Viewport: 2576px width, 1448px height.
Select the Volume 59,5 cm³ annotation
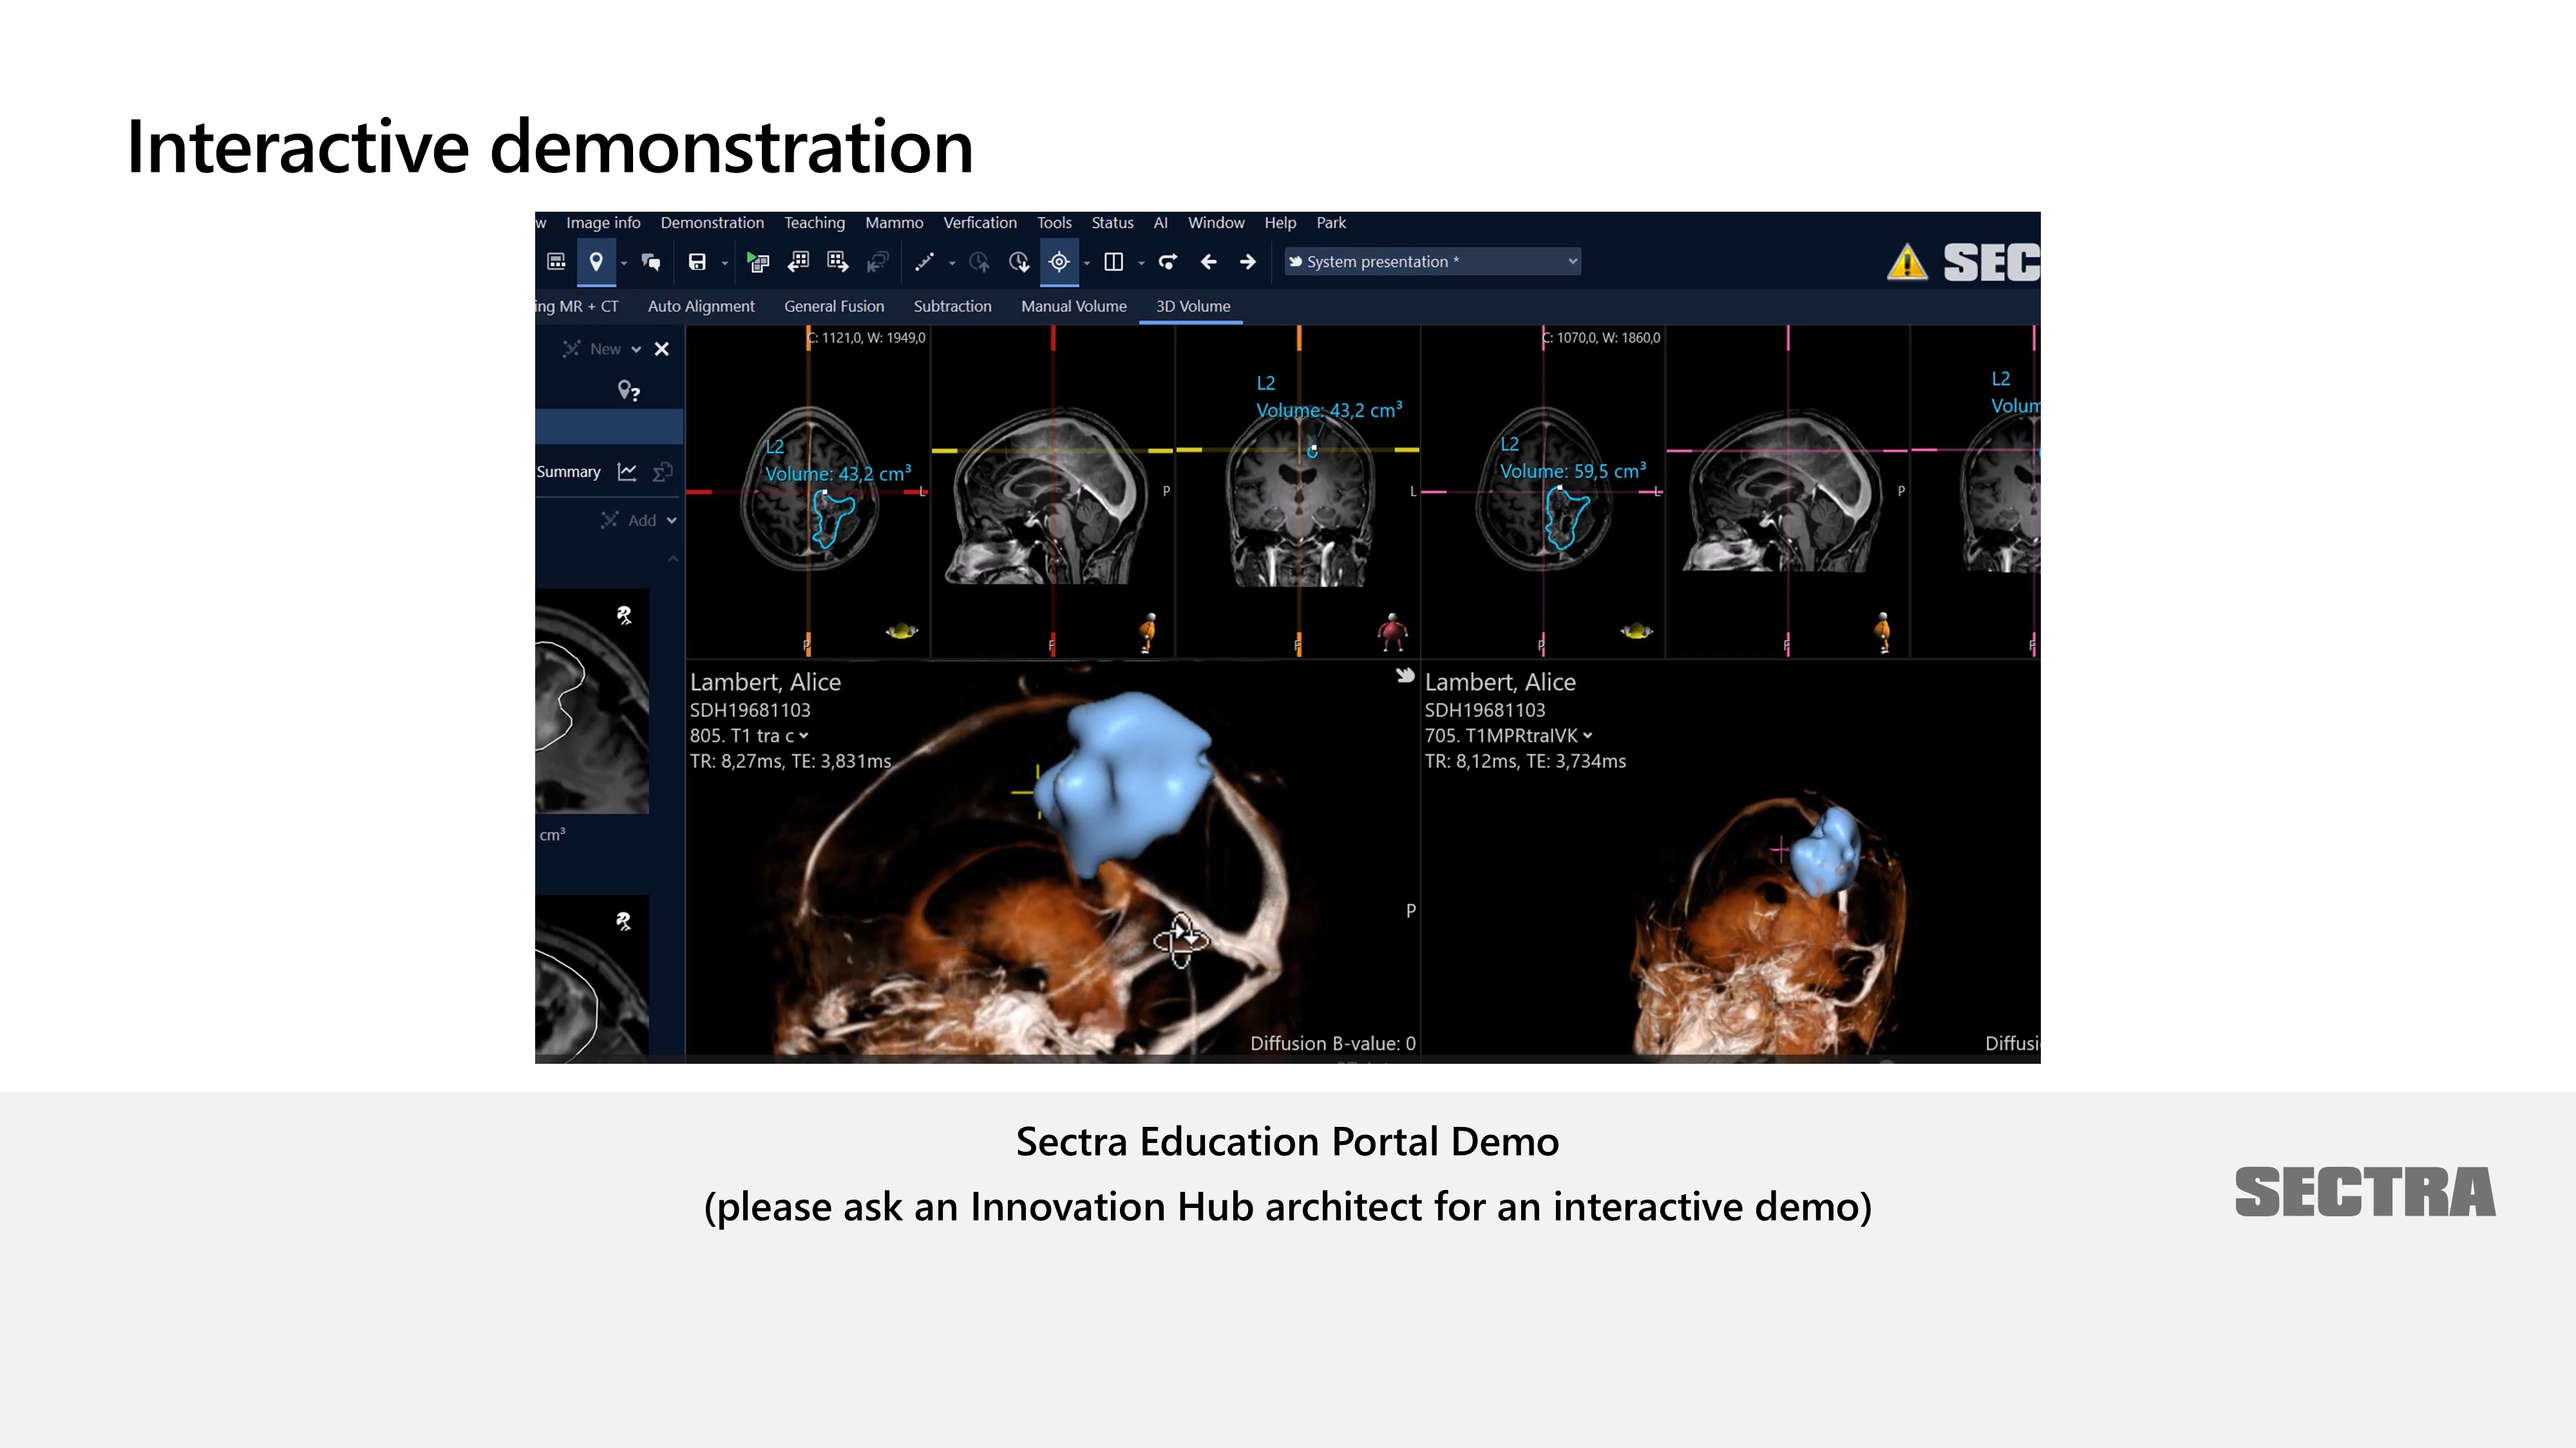pyautogui.click(x=1573, y=470)
